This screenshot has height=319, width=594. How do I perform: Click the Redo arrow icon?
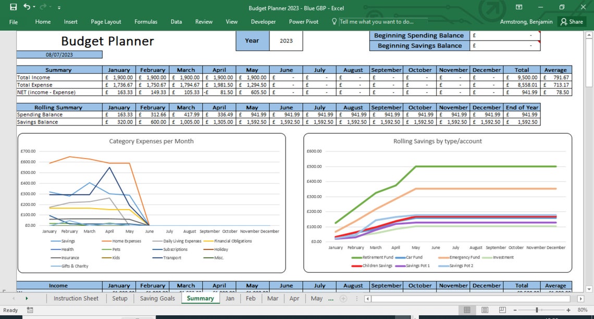[43, 6]
